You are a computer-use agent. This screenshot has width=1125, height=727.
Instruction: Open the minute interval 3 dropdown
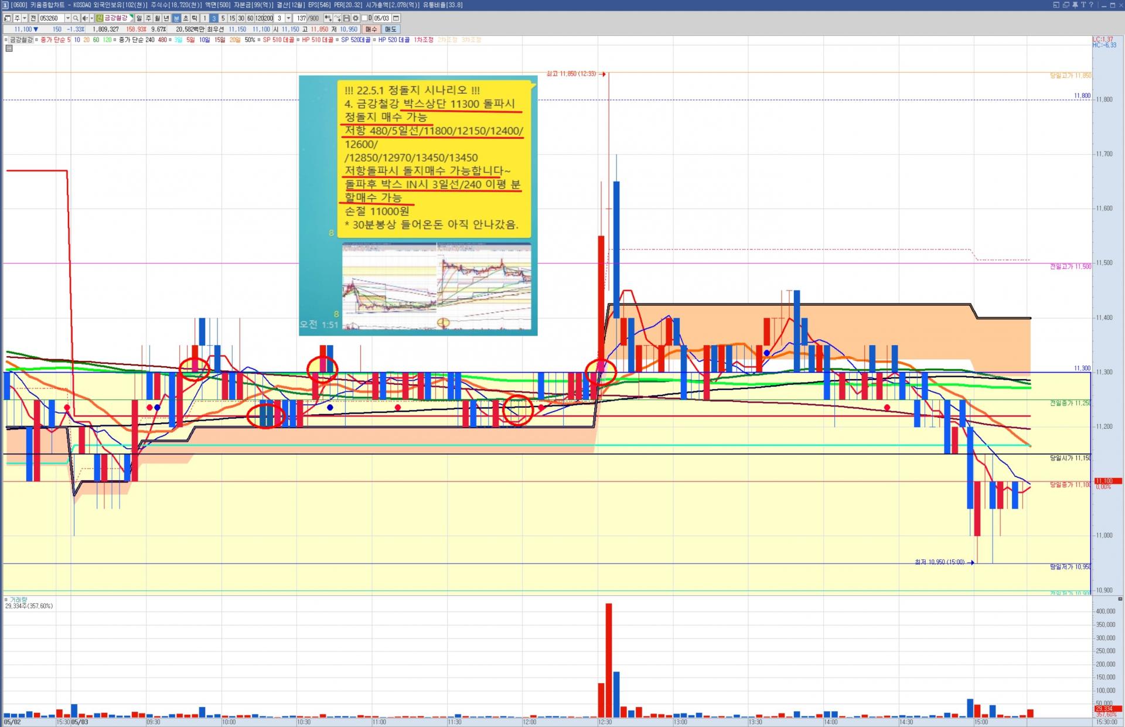click(x=288, y=18)
